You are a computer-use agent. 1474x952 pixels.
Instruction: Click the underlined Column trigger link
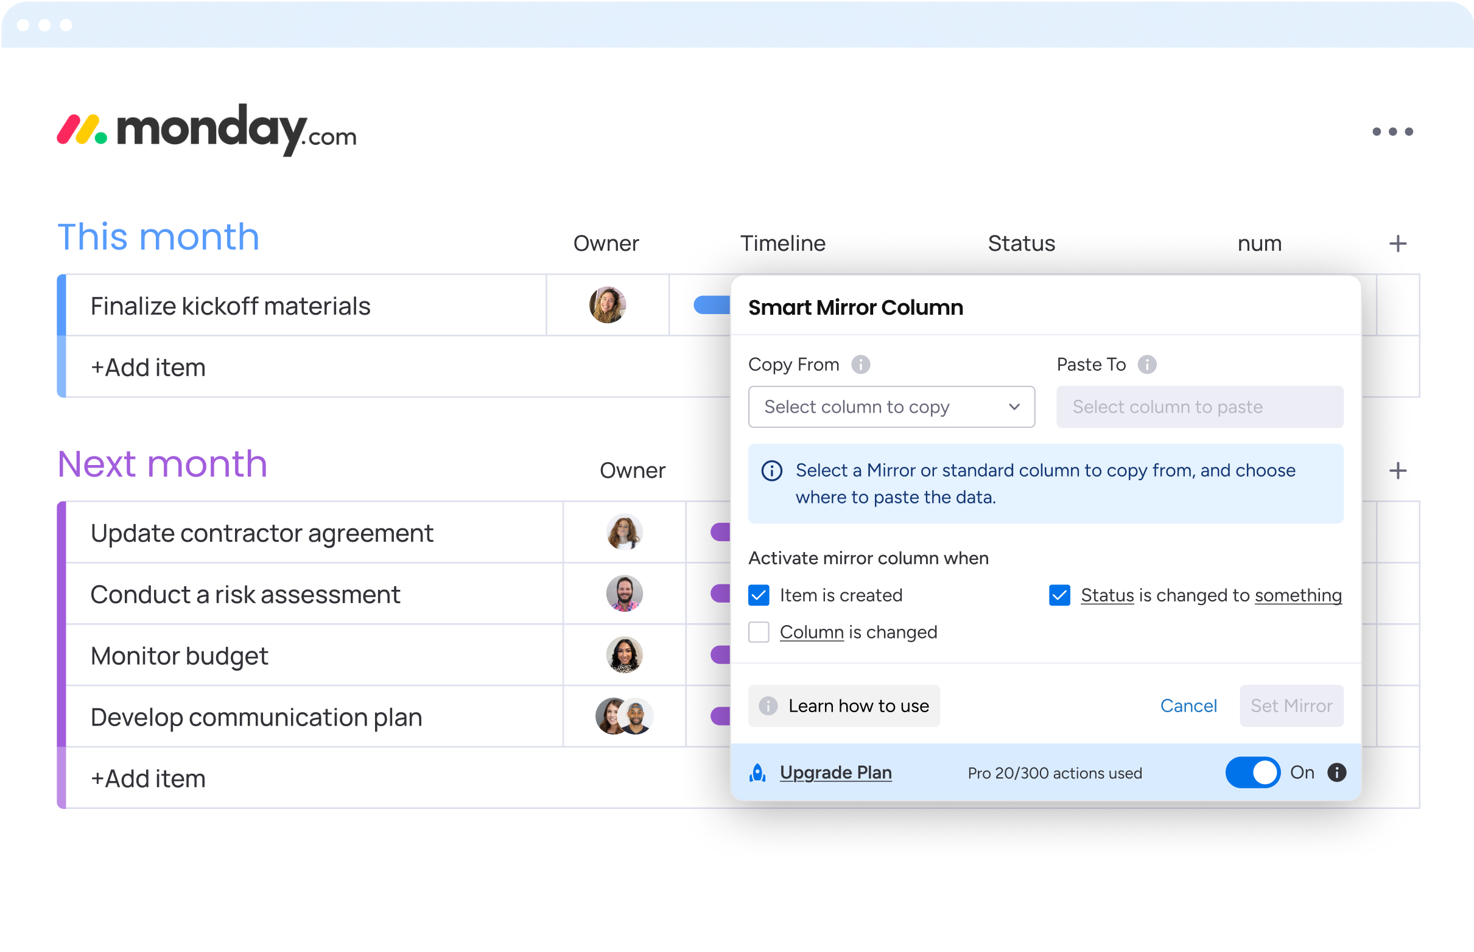click(x=812, y=632)
